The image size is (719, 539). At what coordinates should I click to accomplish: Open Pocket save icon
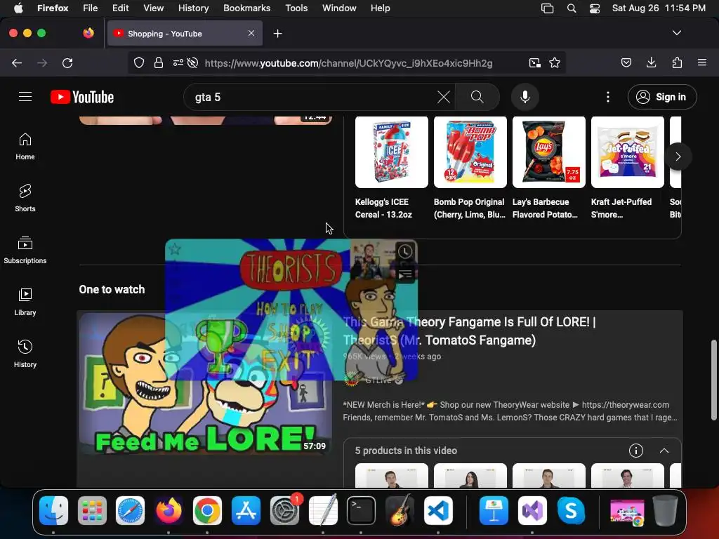(x=626, y=62)
